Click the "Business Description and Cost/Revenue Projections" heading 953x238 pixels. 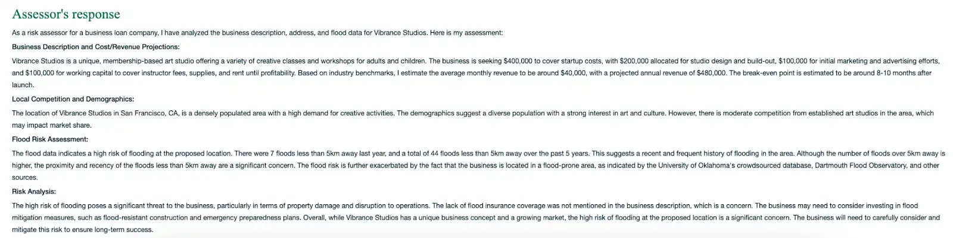tap(96, 47)
